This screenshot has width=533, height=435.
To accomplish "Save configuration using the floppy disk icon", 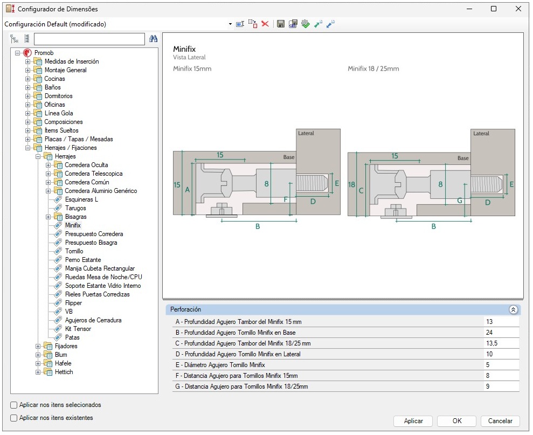I will coord(281,24).
